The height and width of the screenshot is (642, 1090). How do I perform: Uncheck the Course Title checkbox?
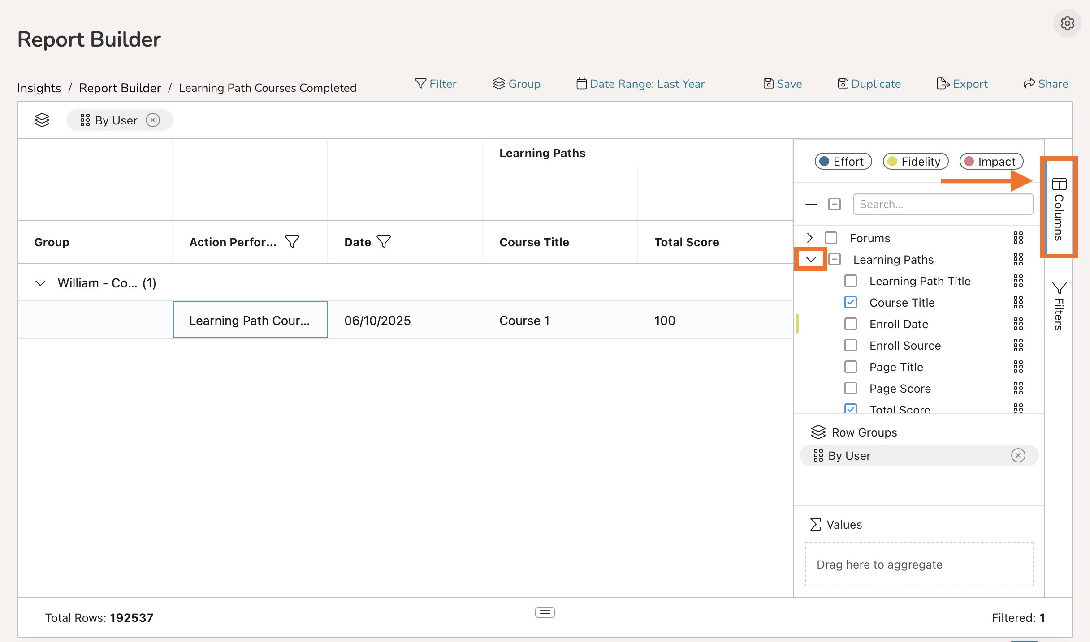[850, 302]
